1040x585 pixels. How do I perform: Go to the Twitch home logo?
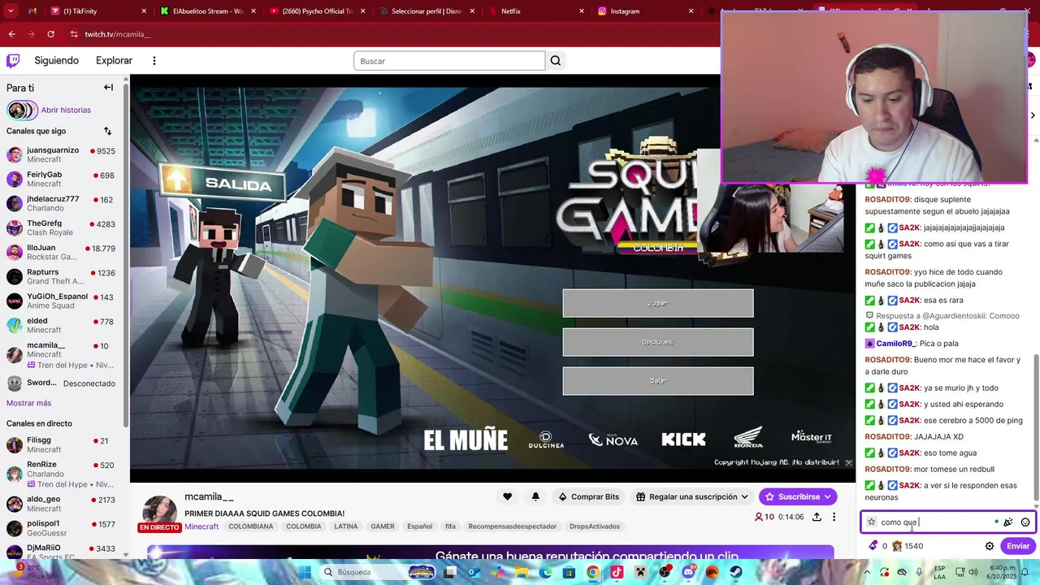(x=13, y=60)
